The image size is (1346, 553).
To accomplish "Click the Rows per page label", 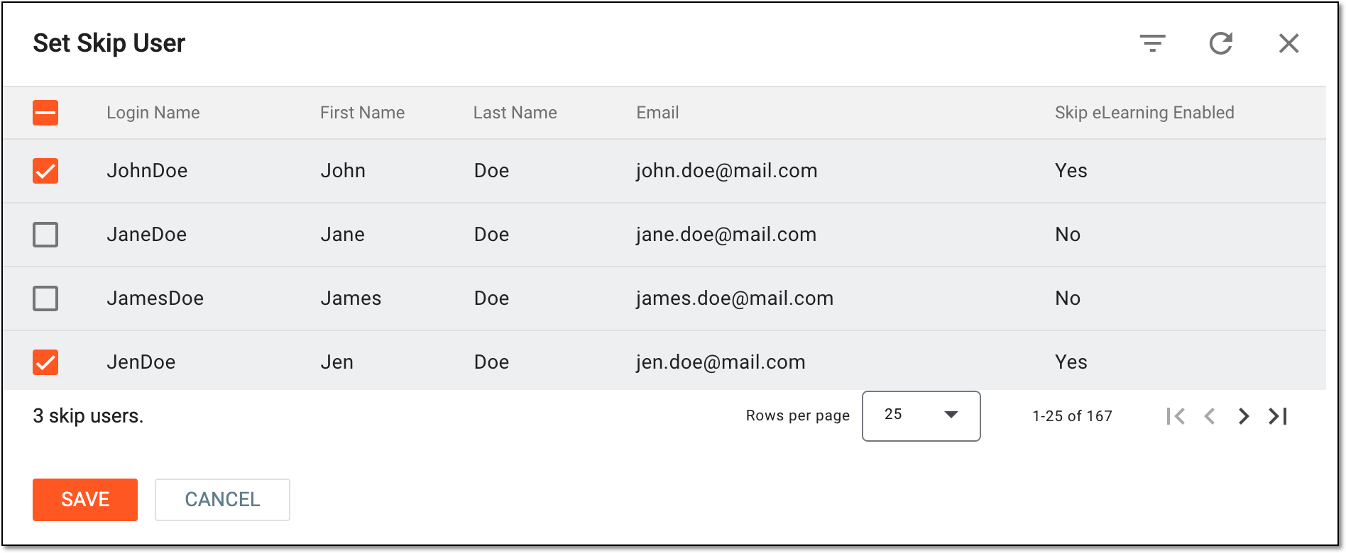I will click(797, 416).
